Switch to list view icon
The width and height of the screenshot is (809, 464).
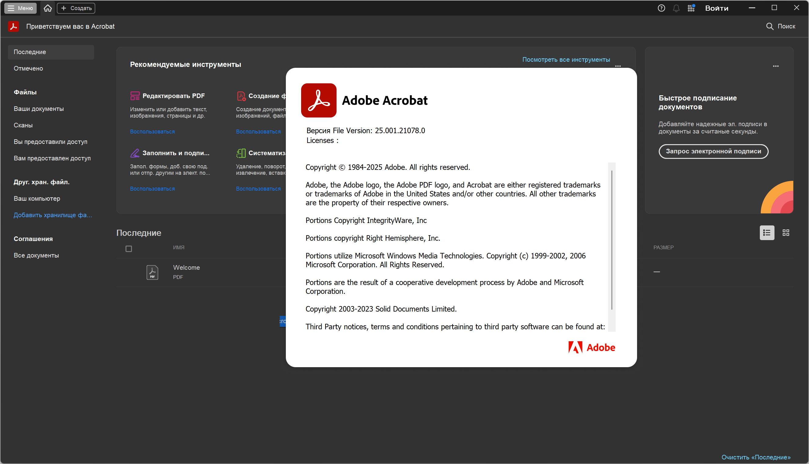pyautogui.click(x=767, y=233)
